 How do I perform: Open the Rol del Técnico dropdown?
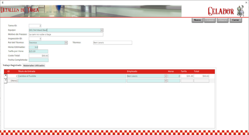(x=66, y=43)
